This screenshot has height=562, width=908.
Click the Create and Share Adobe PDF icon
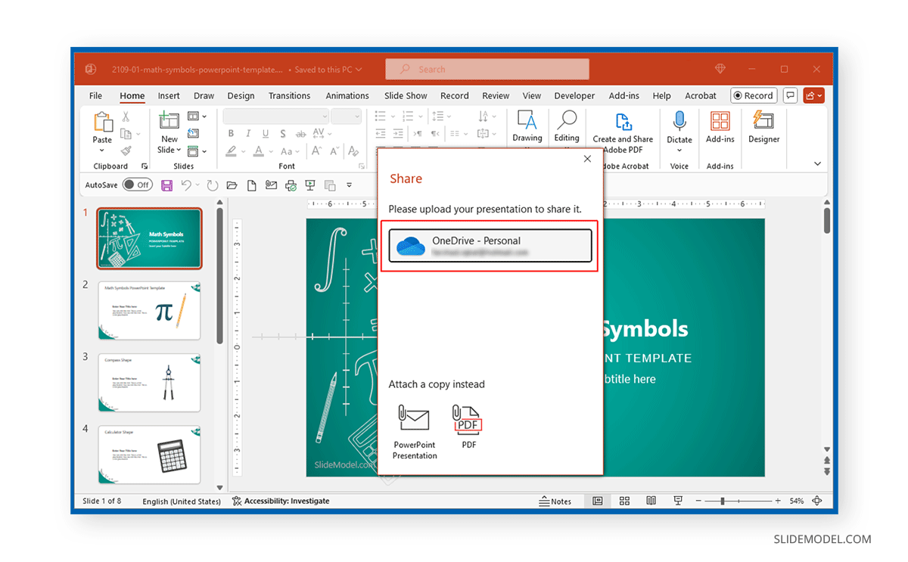pyautogui.click(x=623, y=121)
